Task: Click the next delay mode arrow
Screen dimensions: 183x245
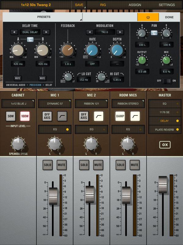Action: coord(46,32)
